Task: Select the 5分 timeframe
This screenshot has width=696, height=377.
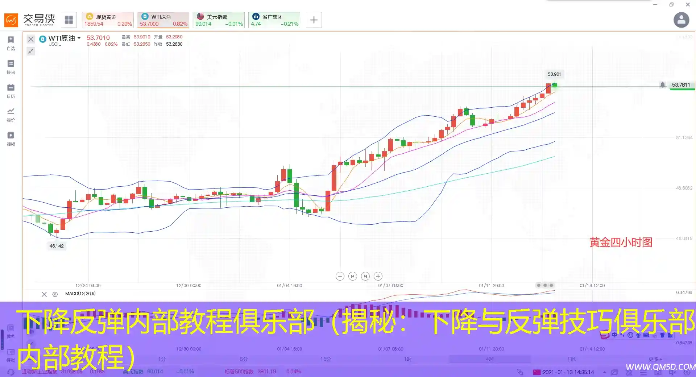Action: [244, 359]
